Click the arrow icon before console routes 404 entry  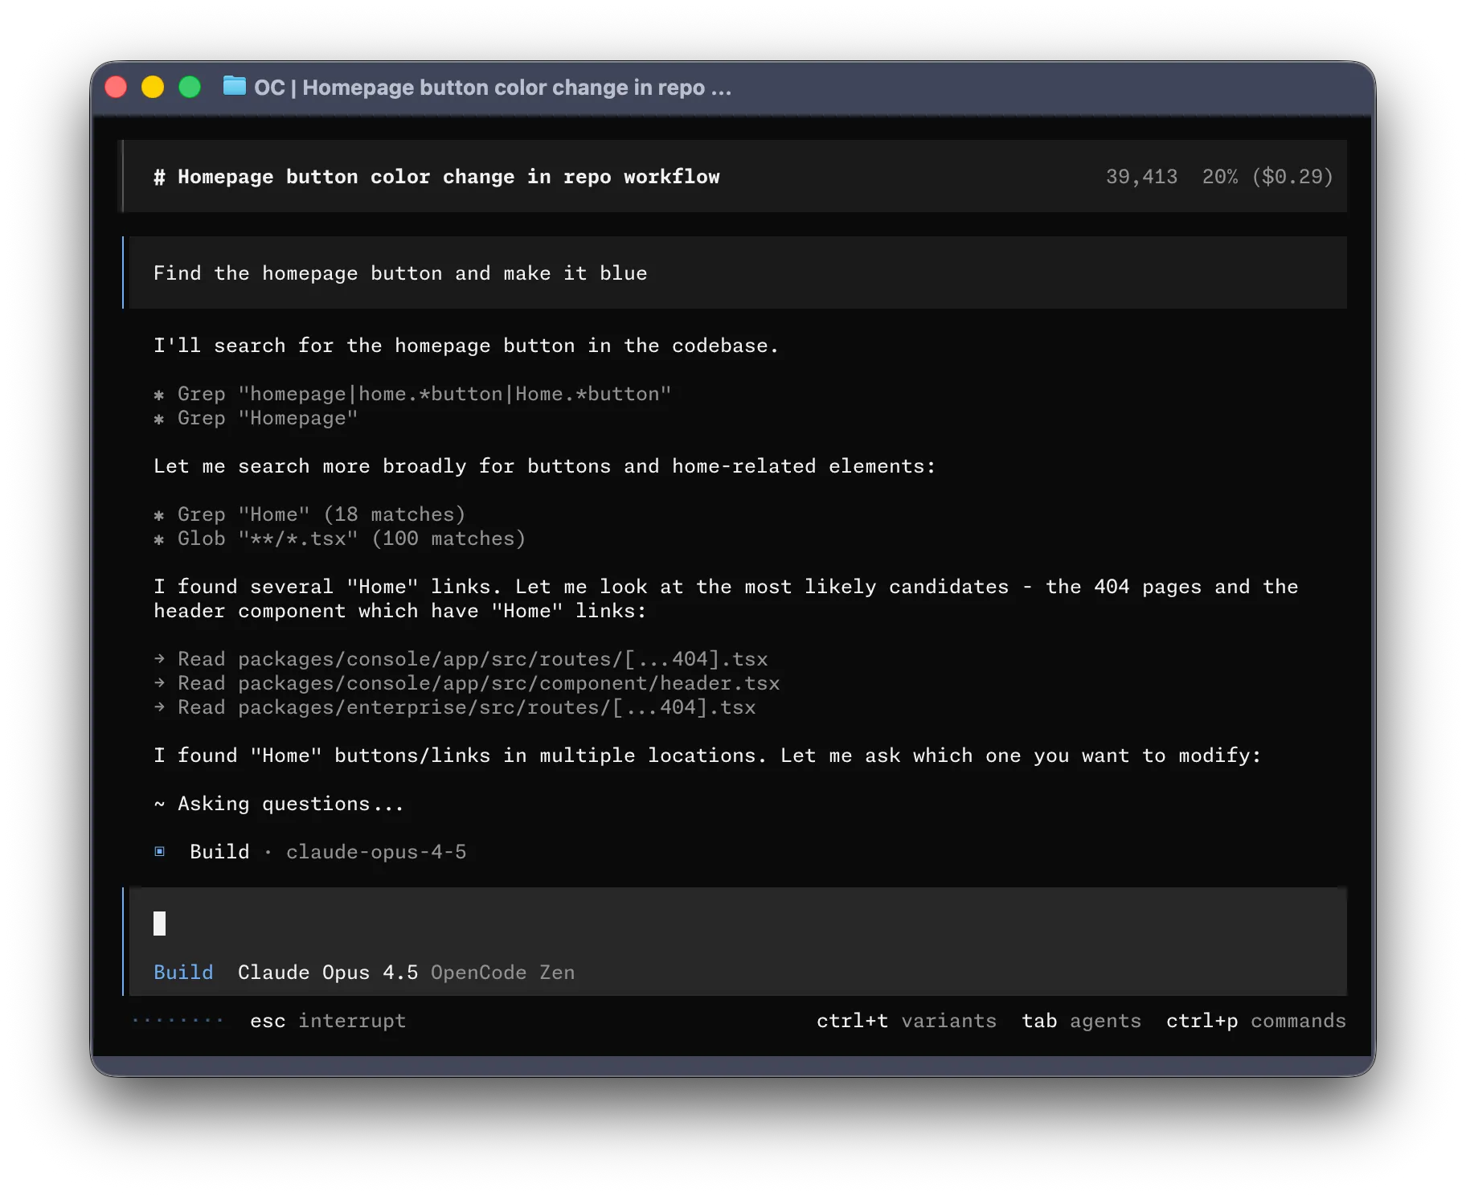click(158, 658)
